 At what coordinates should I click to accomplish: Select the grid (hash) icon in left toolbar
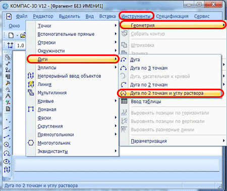(x=8, y=77)
